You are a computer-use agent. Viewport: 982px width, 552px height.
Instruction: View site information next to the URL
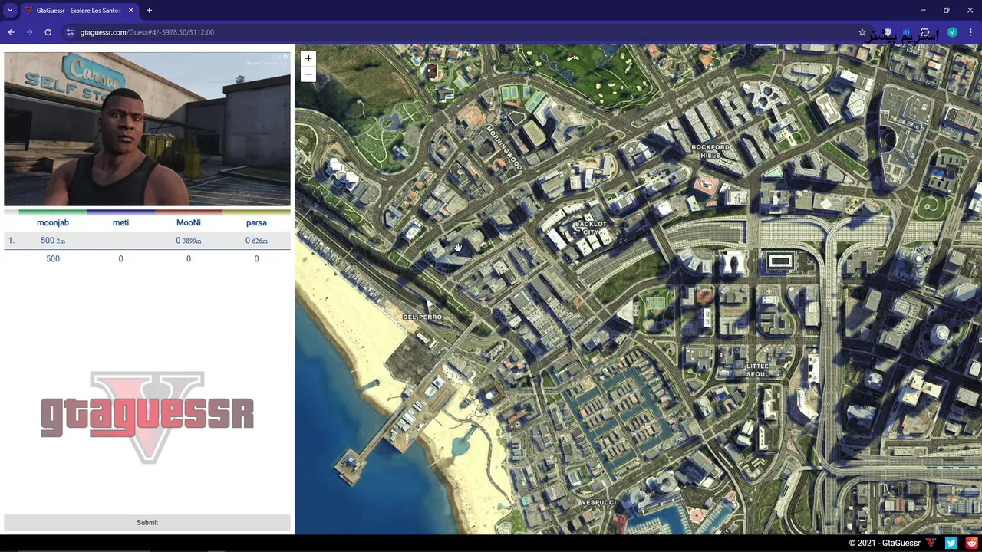point(69,32)
